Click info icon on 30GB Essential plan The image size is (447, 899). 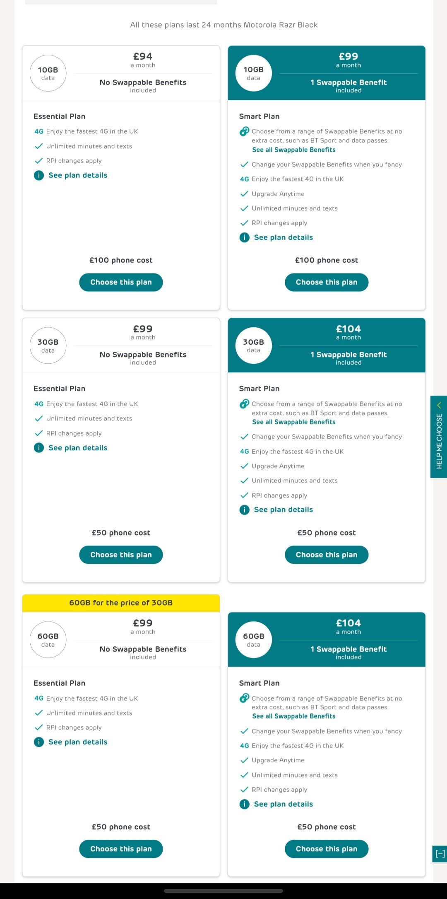point(39,448)
